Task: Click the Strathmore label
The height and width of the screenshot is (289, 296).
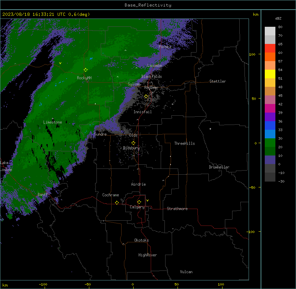Action: click(x=177, y=209)
